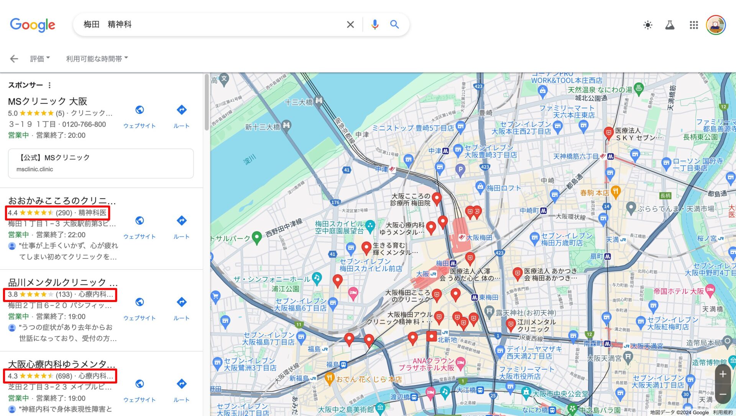Open website for 品川メンタルクリニック
This screenshot has width=736, height=416.
click(x=140, y=309)
